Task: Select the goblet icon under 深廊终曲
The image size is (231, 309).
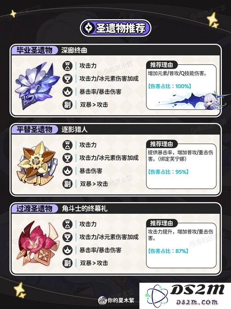Action: tap(68, 79)
